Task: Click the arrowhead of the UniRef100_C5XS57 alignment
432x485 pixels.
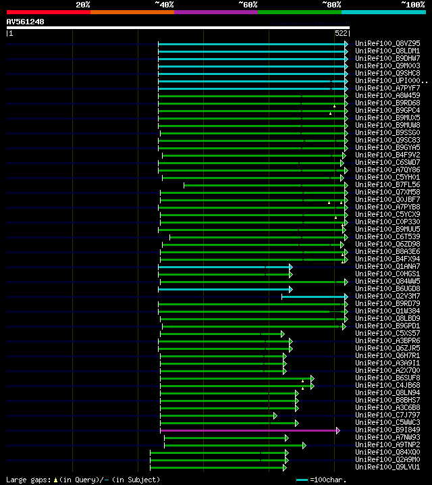Action: coord(283,334)
